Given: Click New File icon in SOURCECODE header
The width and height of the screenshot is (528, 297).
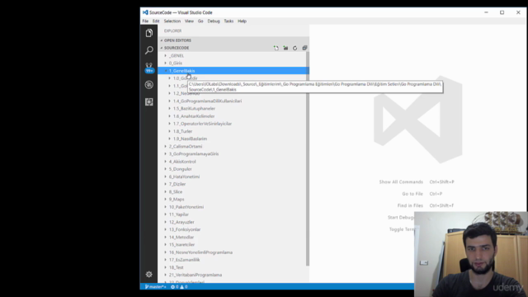Looking at the screenshot, I should coord(276,48).
